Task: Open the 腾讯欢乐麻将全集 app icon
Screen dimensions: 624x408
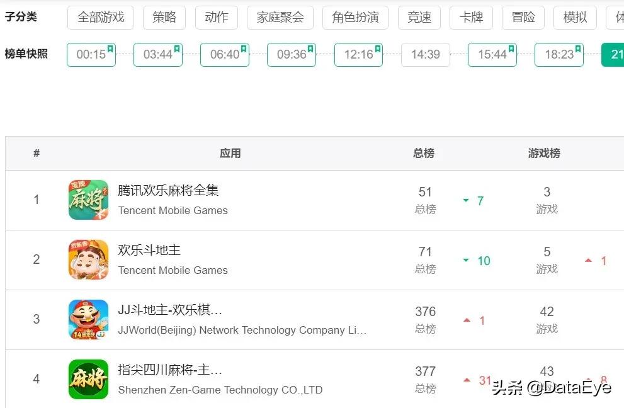Action: click(88, 200)
